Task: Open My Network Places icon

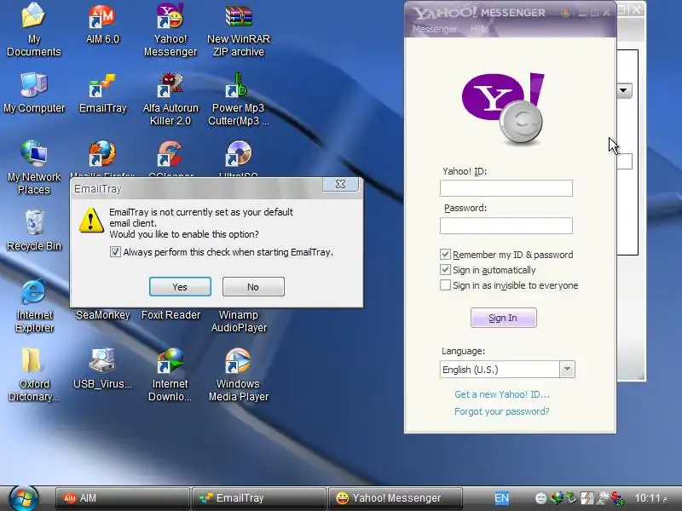Action: point(34,168)
